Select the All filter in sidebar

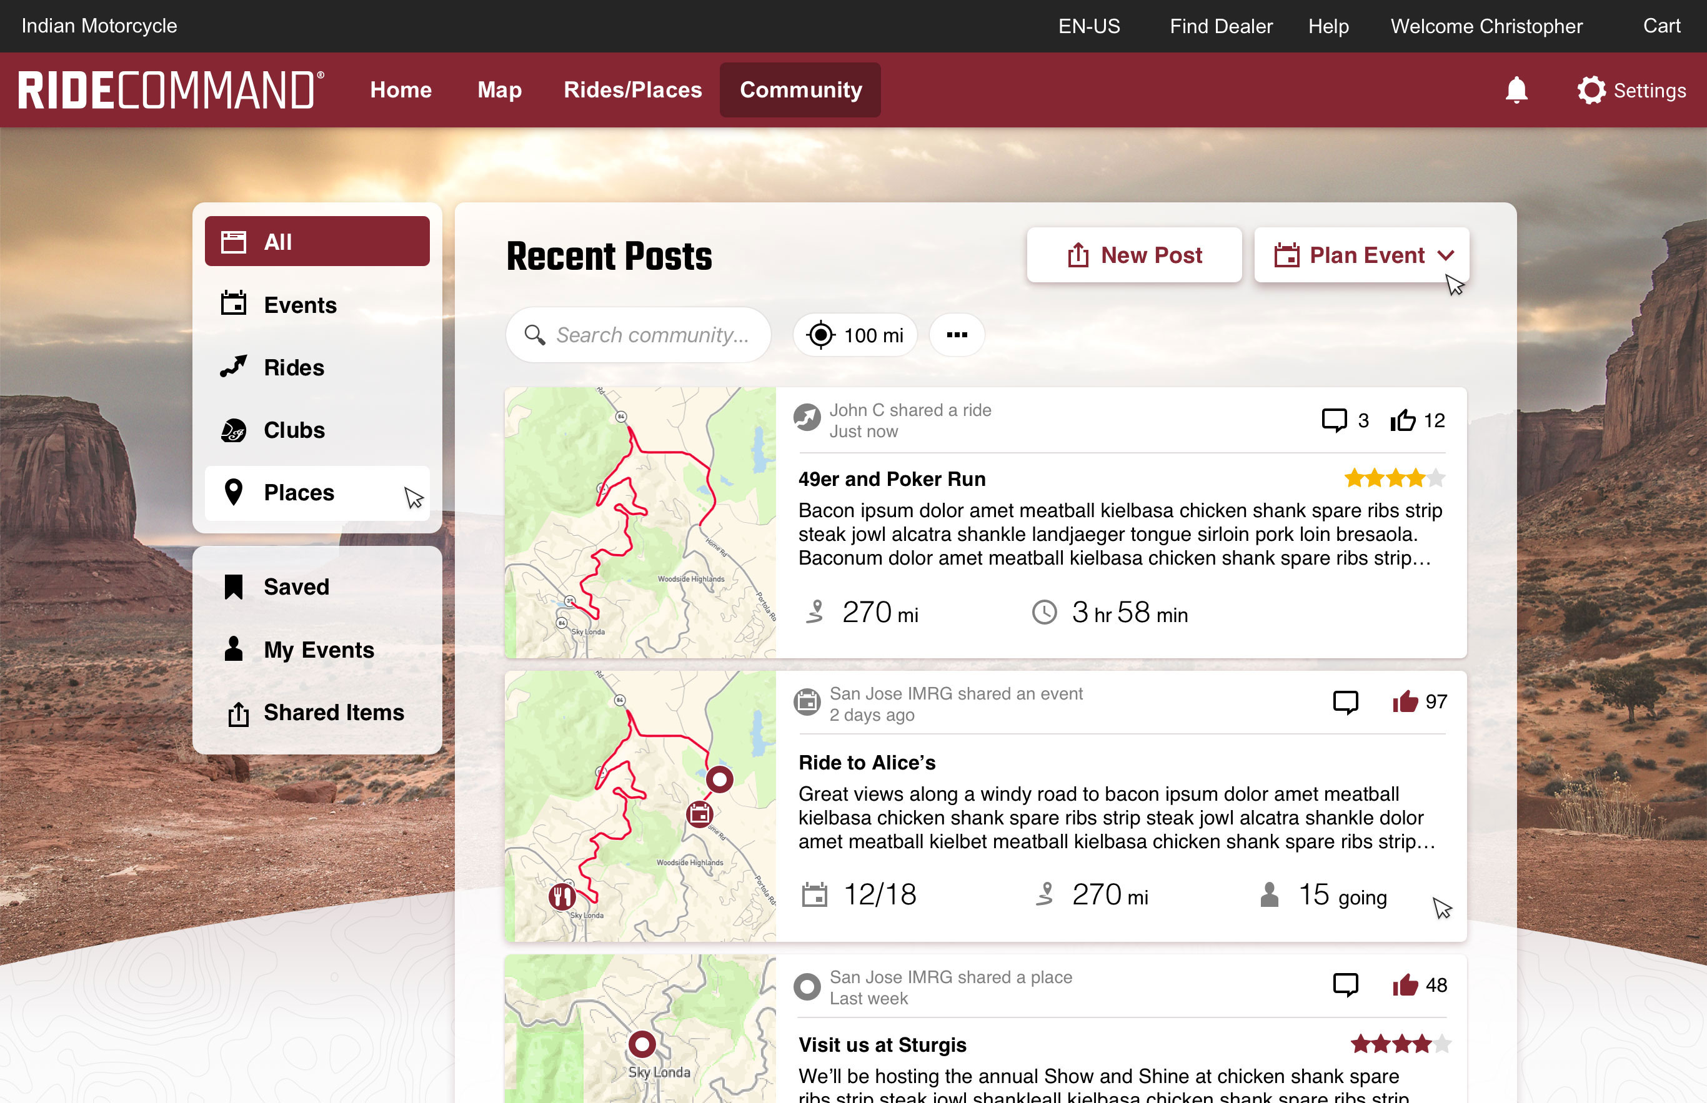click(317, 241)
